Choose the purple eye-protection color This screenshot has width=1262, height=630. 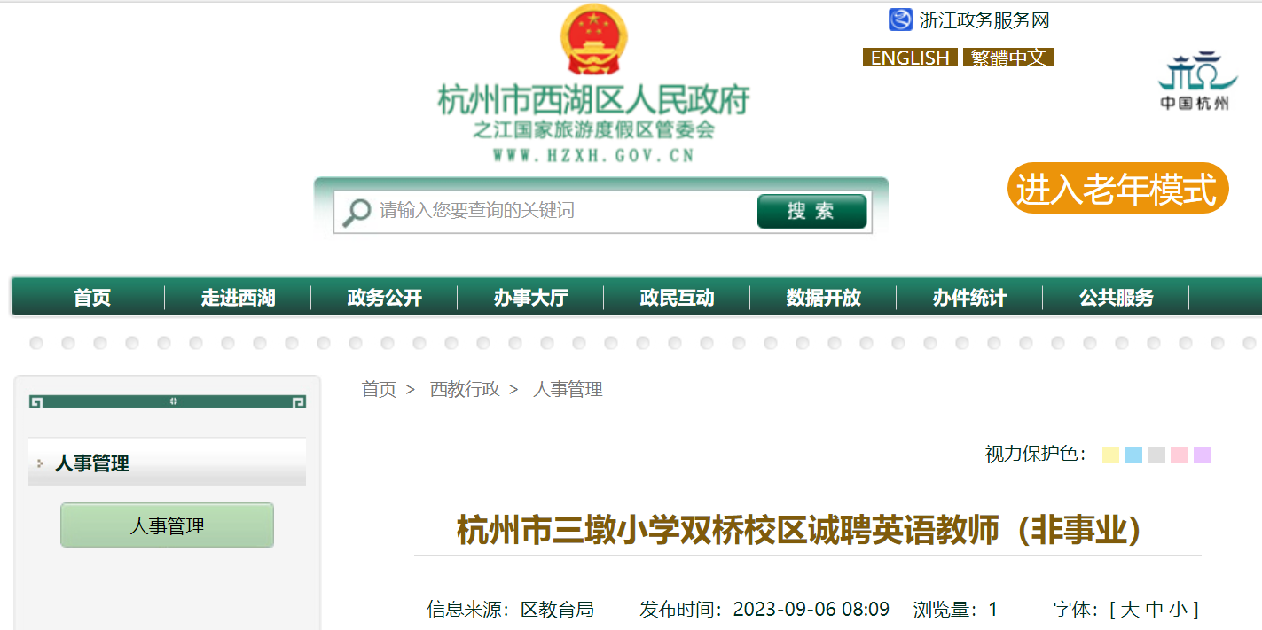(x=1202, y=455)
